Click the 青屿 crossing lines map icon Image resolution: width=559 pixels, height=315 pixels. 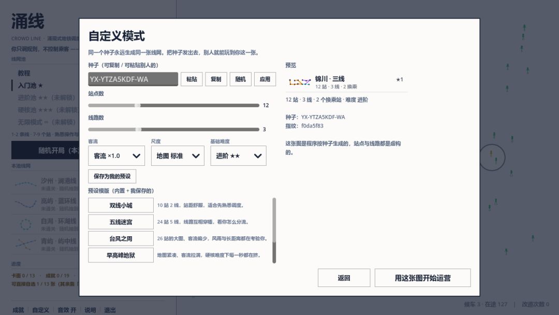click(x=25, y=245)
